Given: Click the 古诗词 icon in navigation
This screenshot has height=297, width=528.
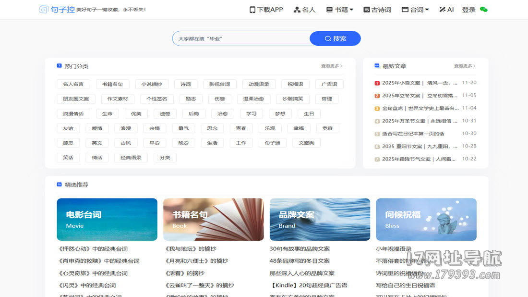Looking at the screenshot, I should pos(367,10).
